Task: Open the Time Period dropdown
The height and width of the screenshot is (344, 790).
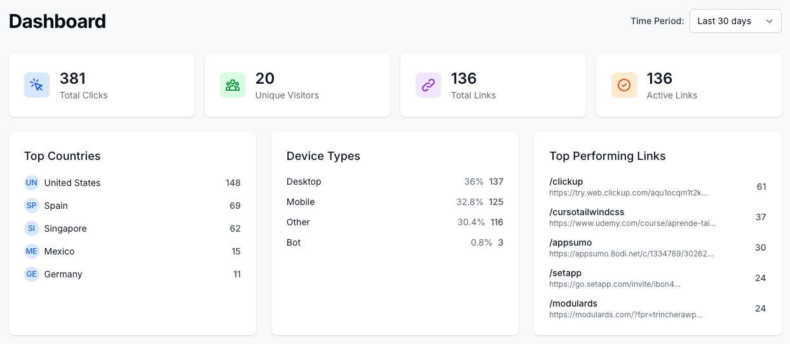Action: pos(735,21)
